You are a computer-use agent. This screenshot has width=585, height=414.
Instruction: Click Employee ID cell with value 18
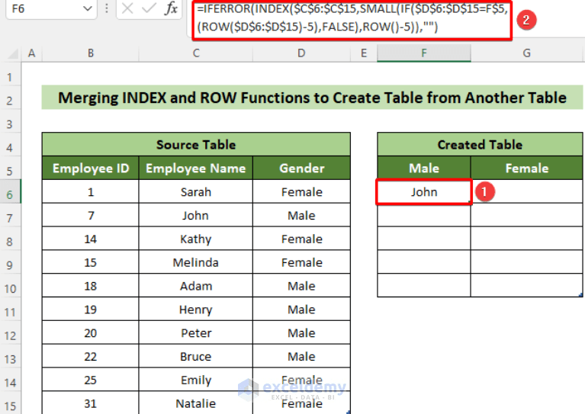tap(91, 286)
